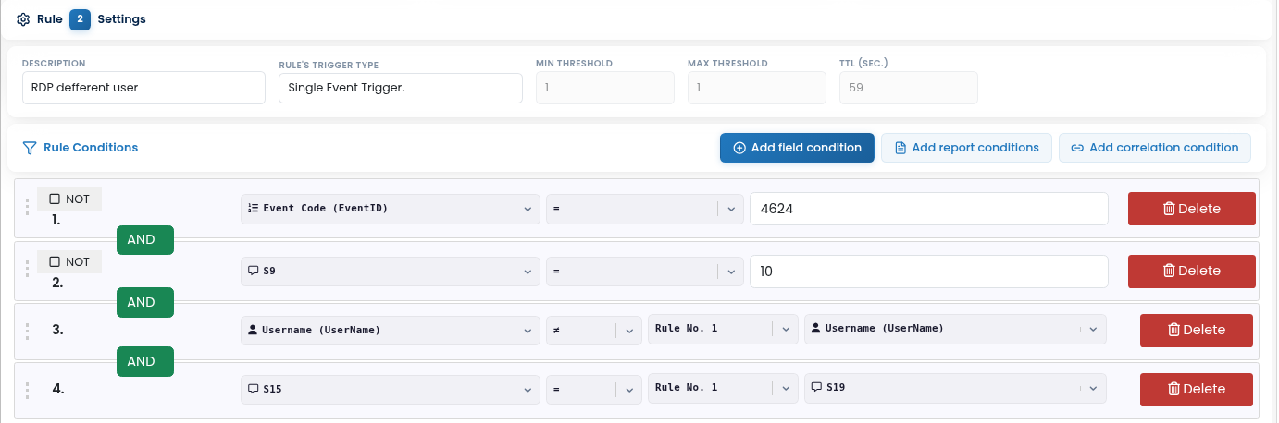The width and height of the screenshot is (1279, 423).
Task: Click the list icon beside Event Code field
Action: 254,209
